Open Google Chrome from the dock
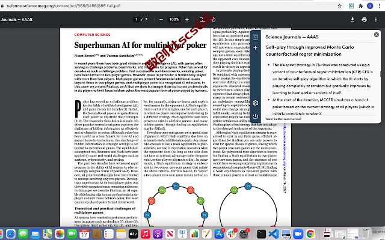Screen dimensions: 385x240 click(310, 234)
